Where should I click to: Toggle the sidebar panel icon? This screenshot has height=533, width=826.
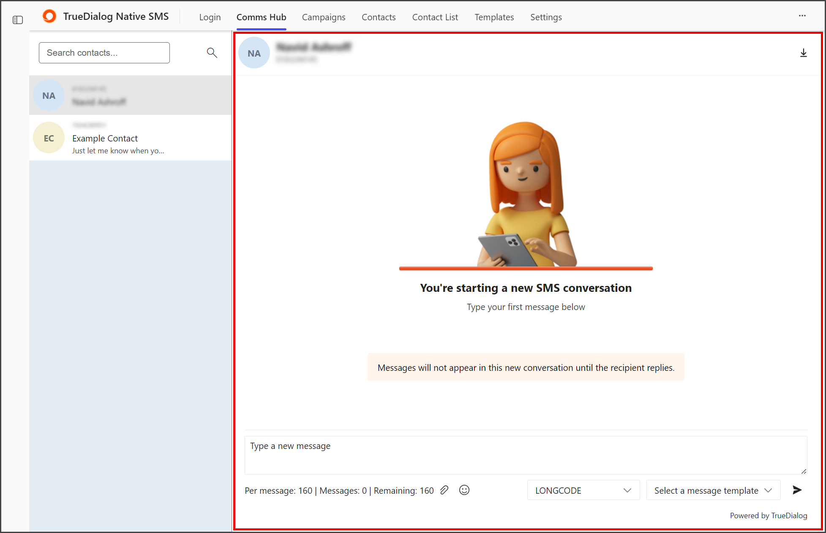(18, 20)
